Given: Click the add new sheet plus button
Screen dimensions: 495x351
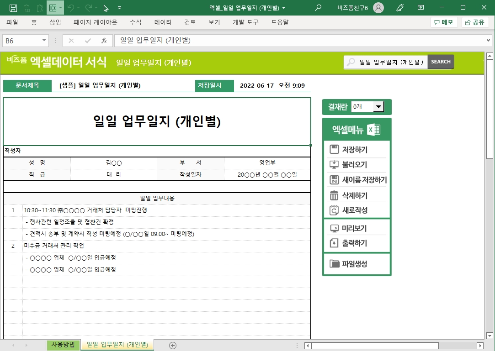Looking at the screenshot, I should [173, 346].
